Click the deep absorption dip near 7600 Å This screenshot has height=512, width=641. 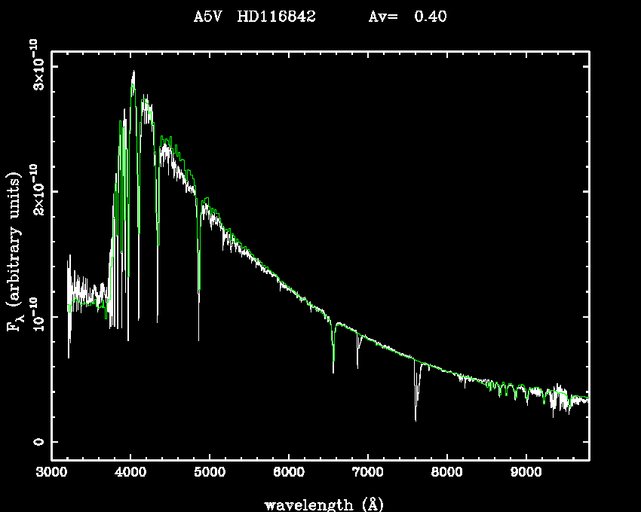(416, 418)
